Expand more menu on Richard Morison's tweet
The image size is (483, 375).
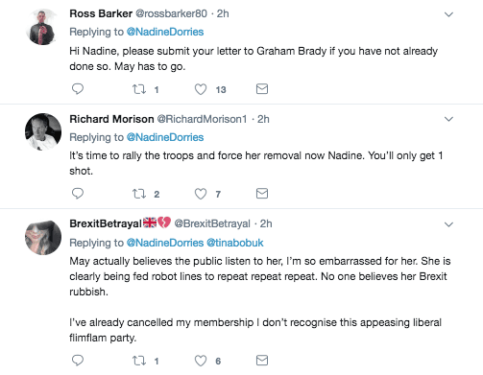point(448,119)
